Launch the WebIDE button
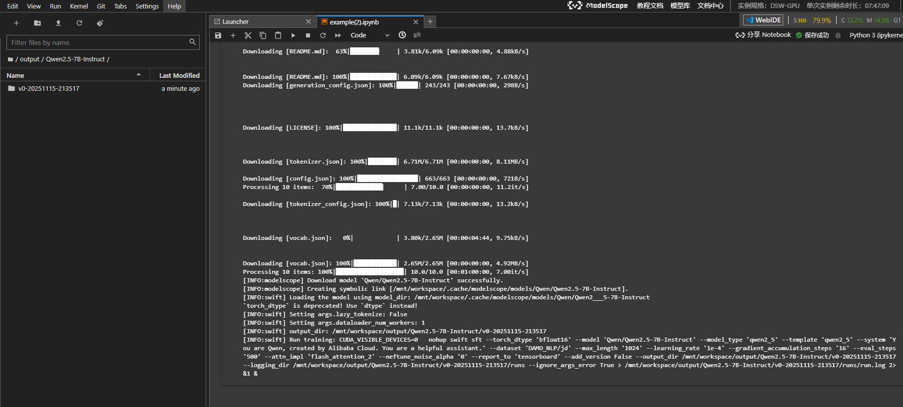 763,20
